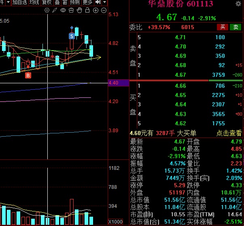The width and height of the screenshot is (244, 226).
Task: Select buy level 2 price 4.65
Action: click(x=180, y=95)
